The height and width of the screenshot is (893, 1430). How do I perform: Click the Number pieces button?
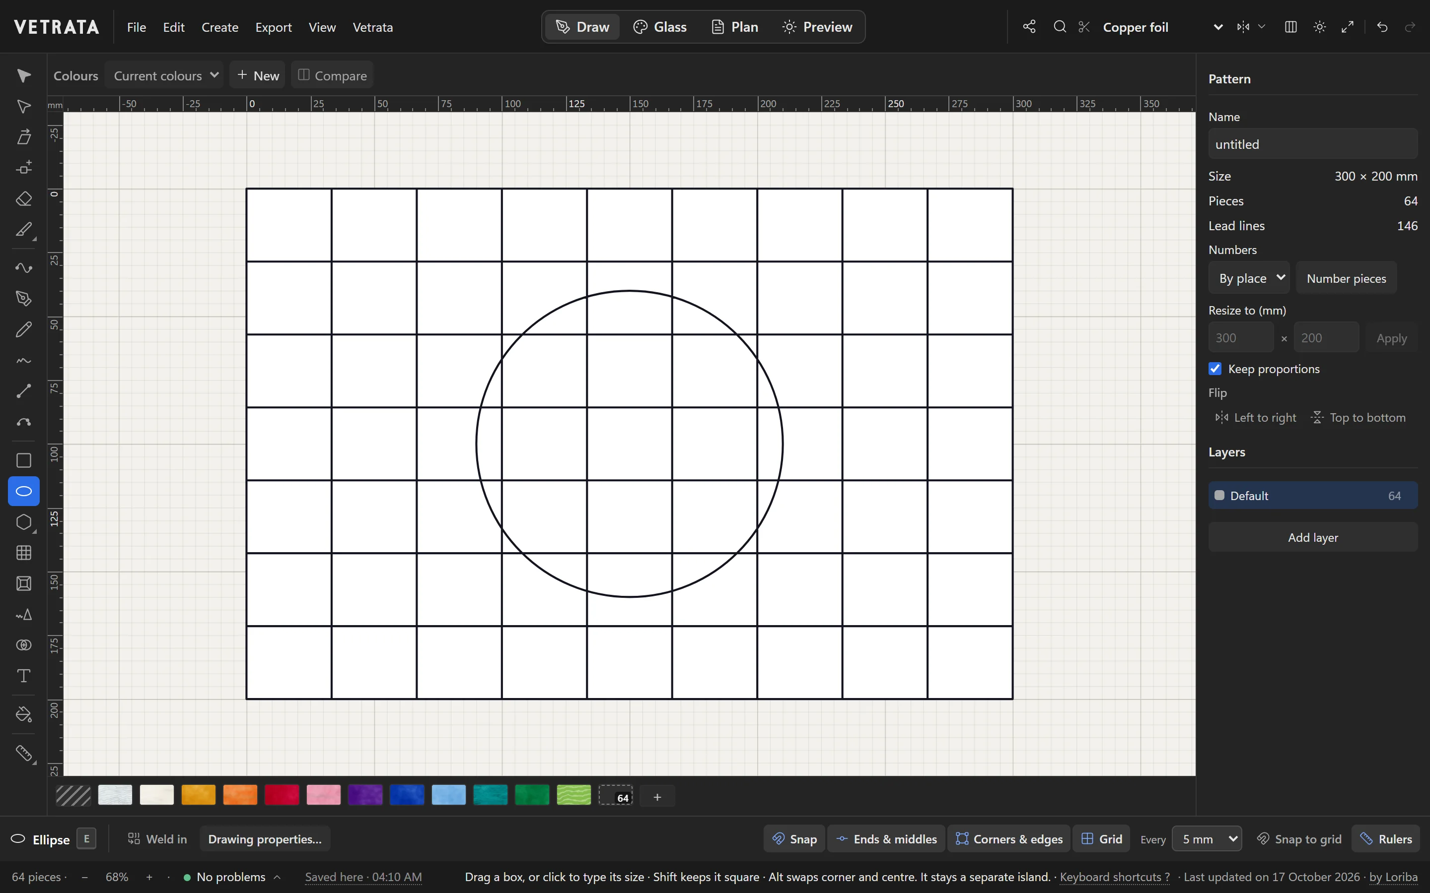pos(1346,278)
